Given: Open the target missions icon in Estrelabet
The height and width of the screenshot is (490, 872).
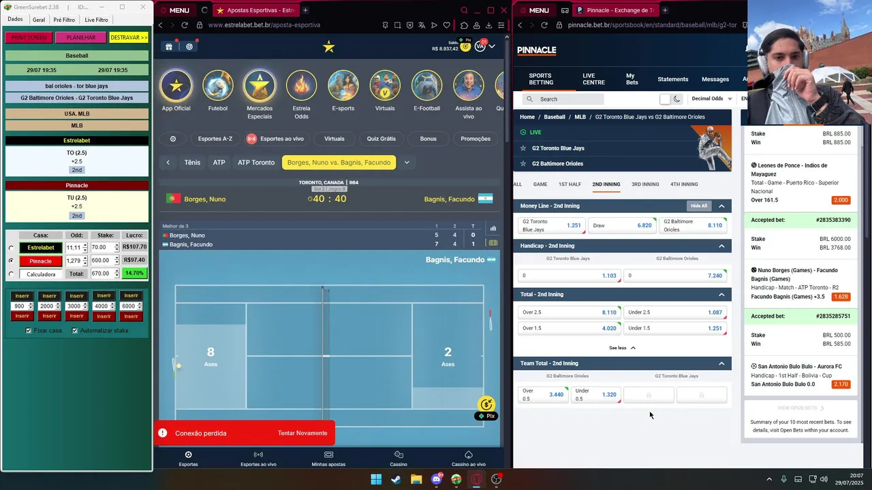Looking at the screenshot, I should (189, 46).
